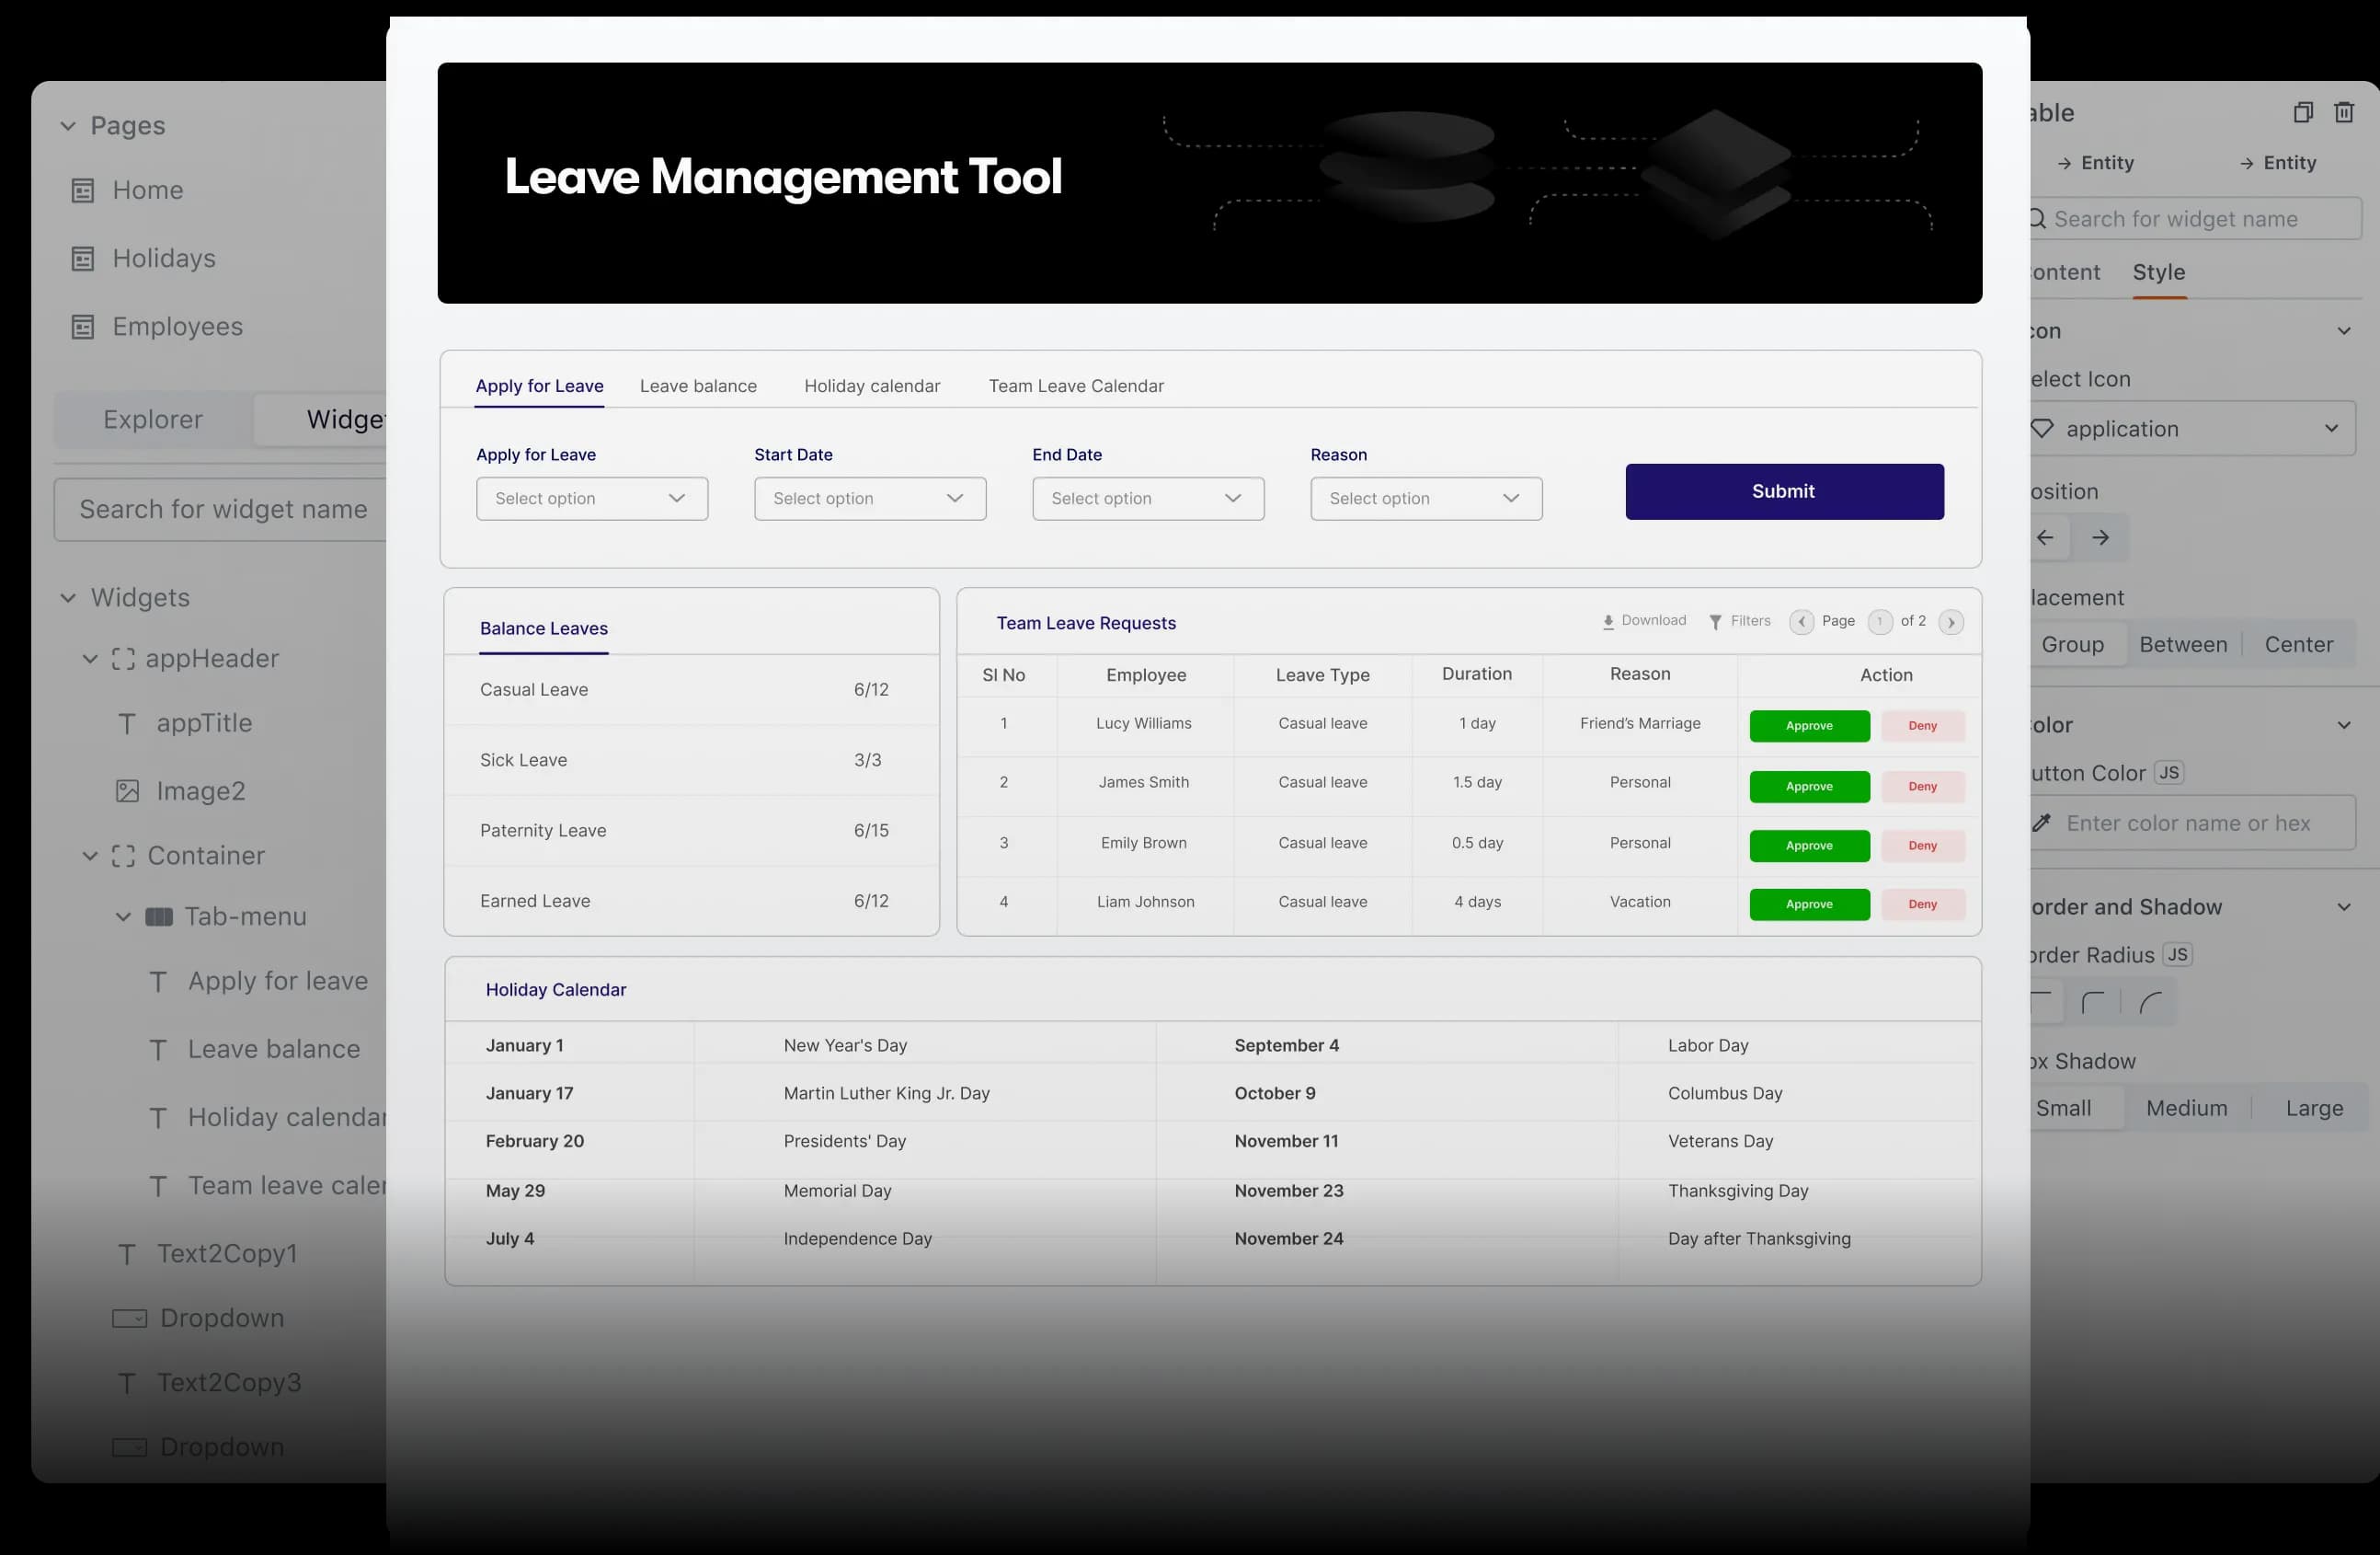Click the delete trash icon in property pane
Viewport: 2380px width, 1555px height.
[x=2343, y=112]
